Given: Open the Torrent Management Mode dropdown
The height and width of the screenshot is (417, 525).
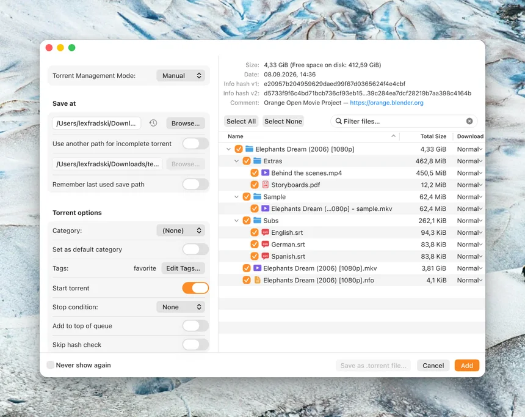Looking at the screenshot, I should (x=181, y=75).
